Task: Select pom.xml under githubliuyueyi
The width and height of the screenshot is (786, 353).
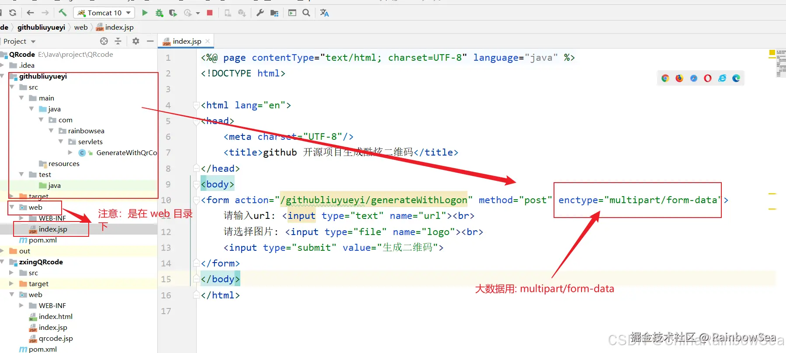Action: [43, 240]
